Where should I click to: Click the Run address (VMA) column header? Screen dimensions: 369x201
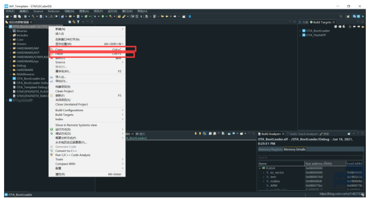click(325, 164)
